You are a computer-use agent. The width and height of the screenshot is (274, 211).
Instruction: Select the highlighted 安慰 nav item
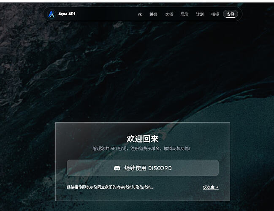[x=231, y=14]
